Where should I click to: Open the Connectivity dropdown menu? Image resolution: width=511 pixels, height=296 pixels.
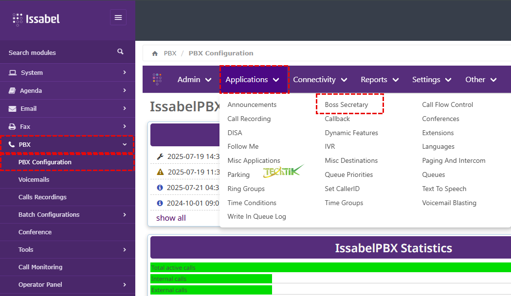320,79
